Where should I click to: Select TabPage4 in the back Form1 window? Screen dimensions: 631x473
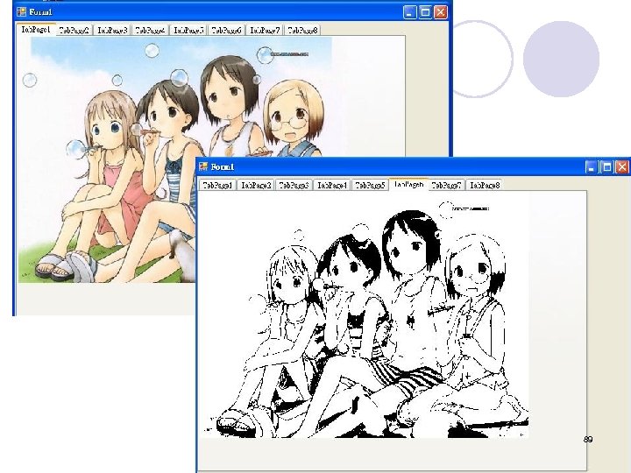pyautogui.click(x=150, y=30)
